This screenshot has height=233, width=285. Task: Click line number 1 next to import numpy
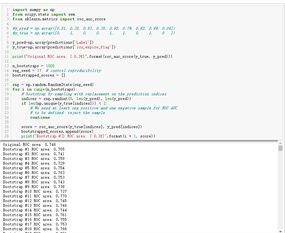click(7, 9)
